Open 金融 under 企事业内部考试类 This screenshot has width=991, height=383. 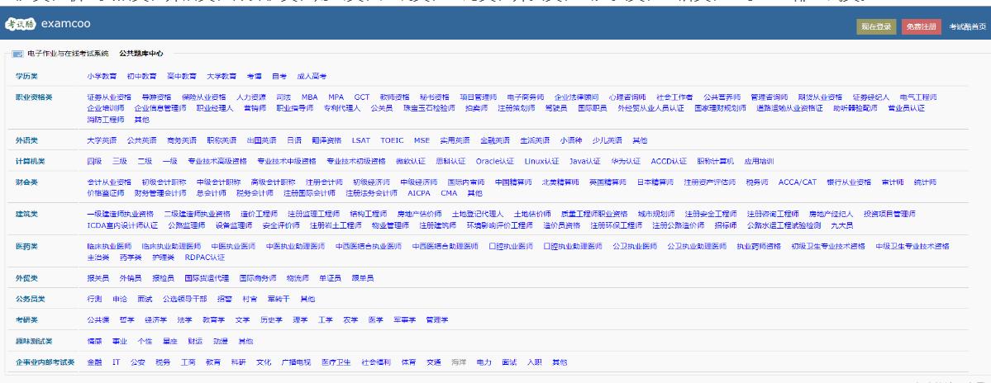coord(94,363)
